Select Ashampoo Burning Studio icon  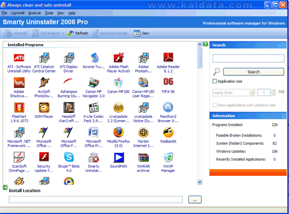click(68, 81)
